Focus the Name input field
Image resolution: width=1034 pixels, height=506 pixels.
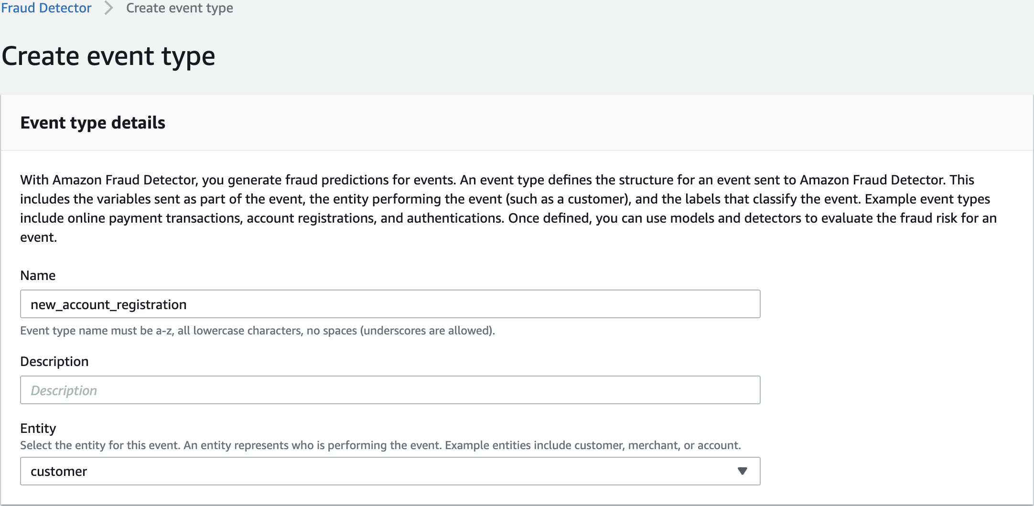tap(390, 304)
